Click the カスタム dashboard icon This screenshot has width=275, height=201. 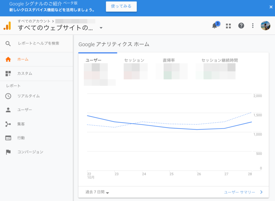8,73
